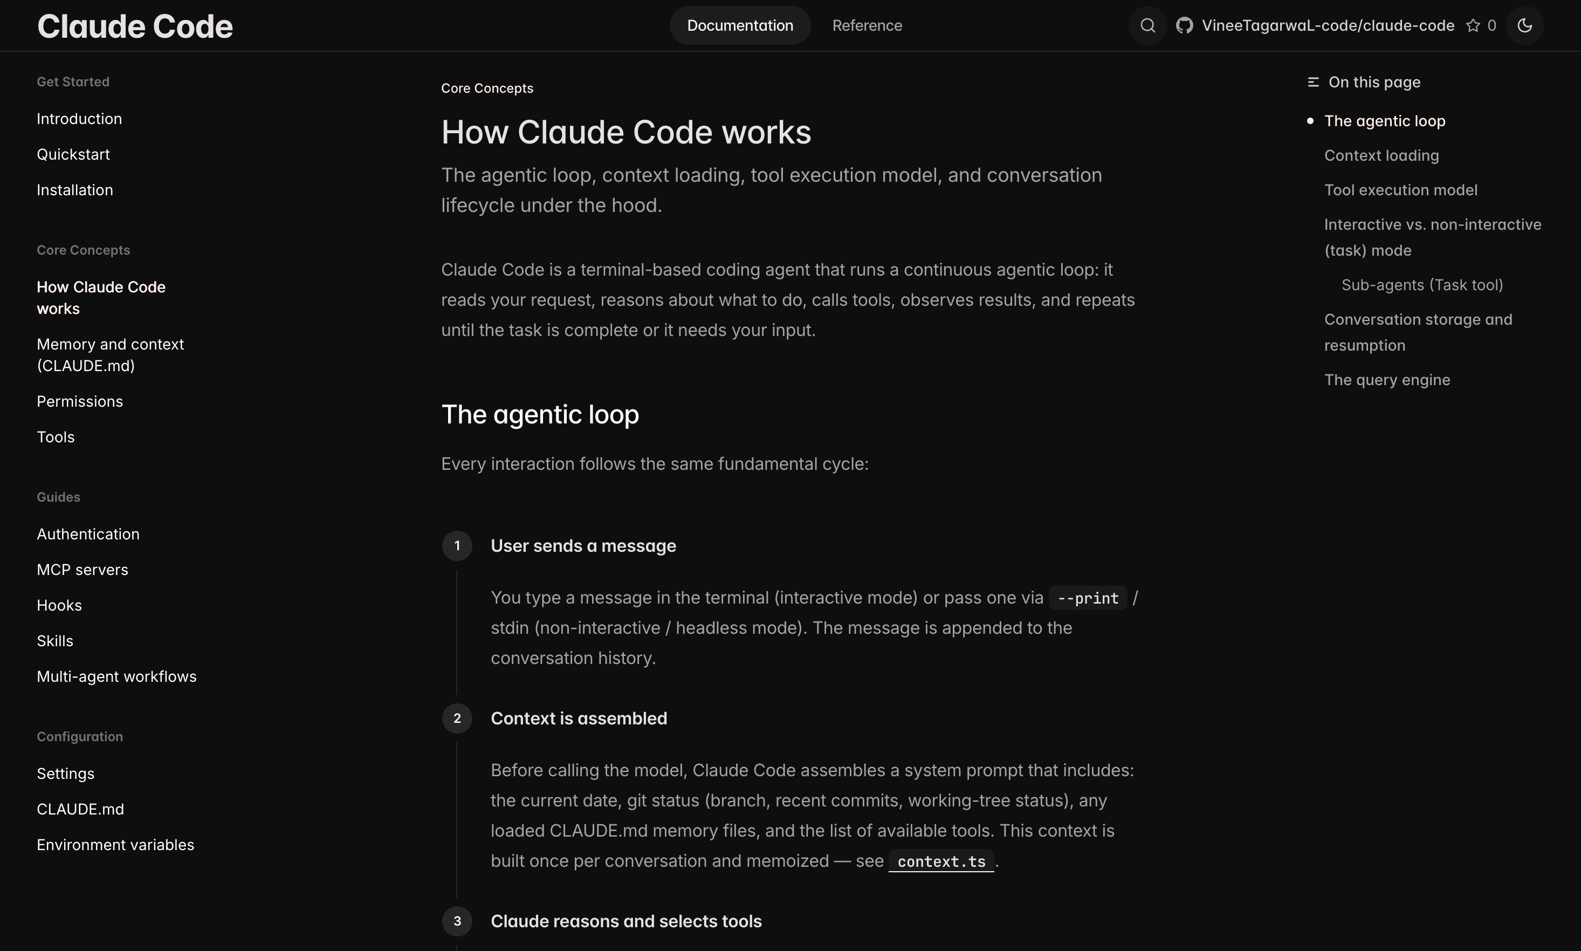
Task: Open Memory and context (CLAUDE.md) page
Action: 110,355
